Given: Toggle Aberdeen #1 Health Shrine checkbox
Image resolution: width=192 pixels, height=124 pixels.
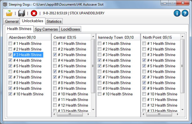Looking at the screenshot, I should click(x=10, y=43).
